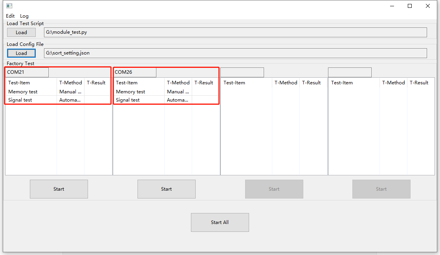The width and height of the screenshot is (440, 255).
Task: Maximize the application window
Action: [410, 6]
